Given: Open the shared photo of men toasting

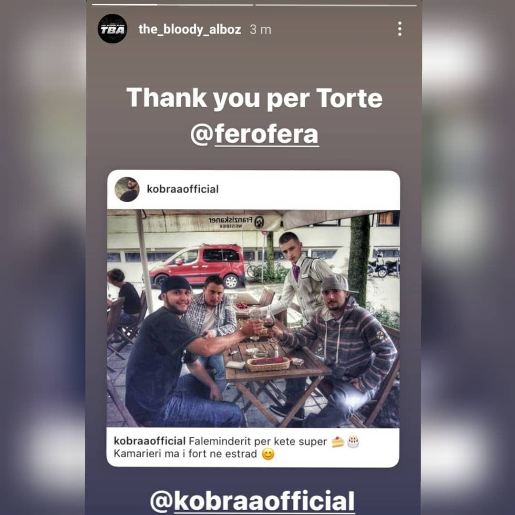Looking at the screenshot, I should 253,319.
